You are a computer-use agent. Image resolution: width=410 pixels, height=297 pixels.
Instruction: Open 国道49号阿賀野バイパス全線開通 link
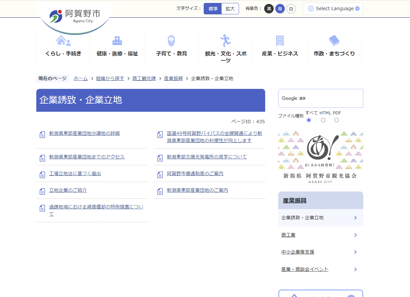click(214, 137)
